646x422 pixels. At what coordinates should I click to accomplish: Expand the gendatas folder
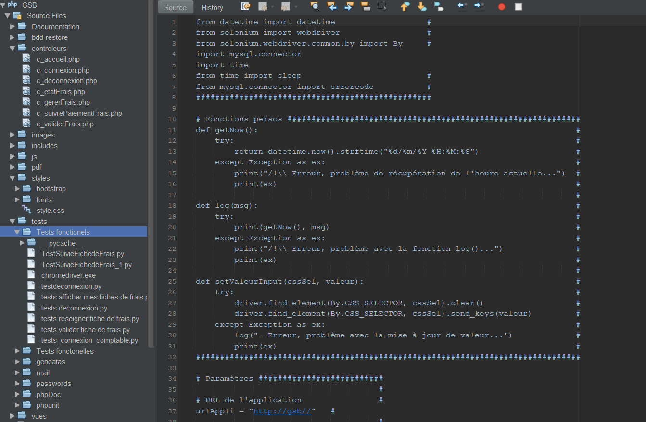(x=17, y=361)
